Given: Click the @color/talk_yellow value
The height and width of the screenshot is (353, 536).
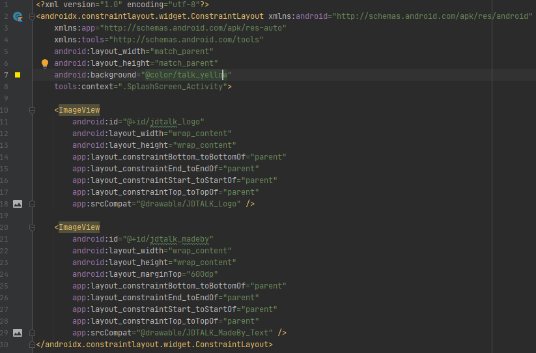Looking at the screenshot, I should coord(186,75).
